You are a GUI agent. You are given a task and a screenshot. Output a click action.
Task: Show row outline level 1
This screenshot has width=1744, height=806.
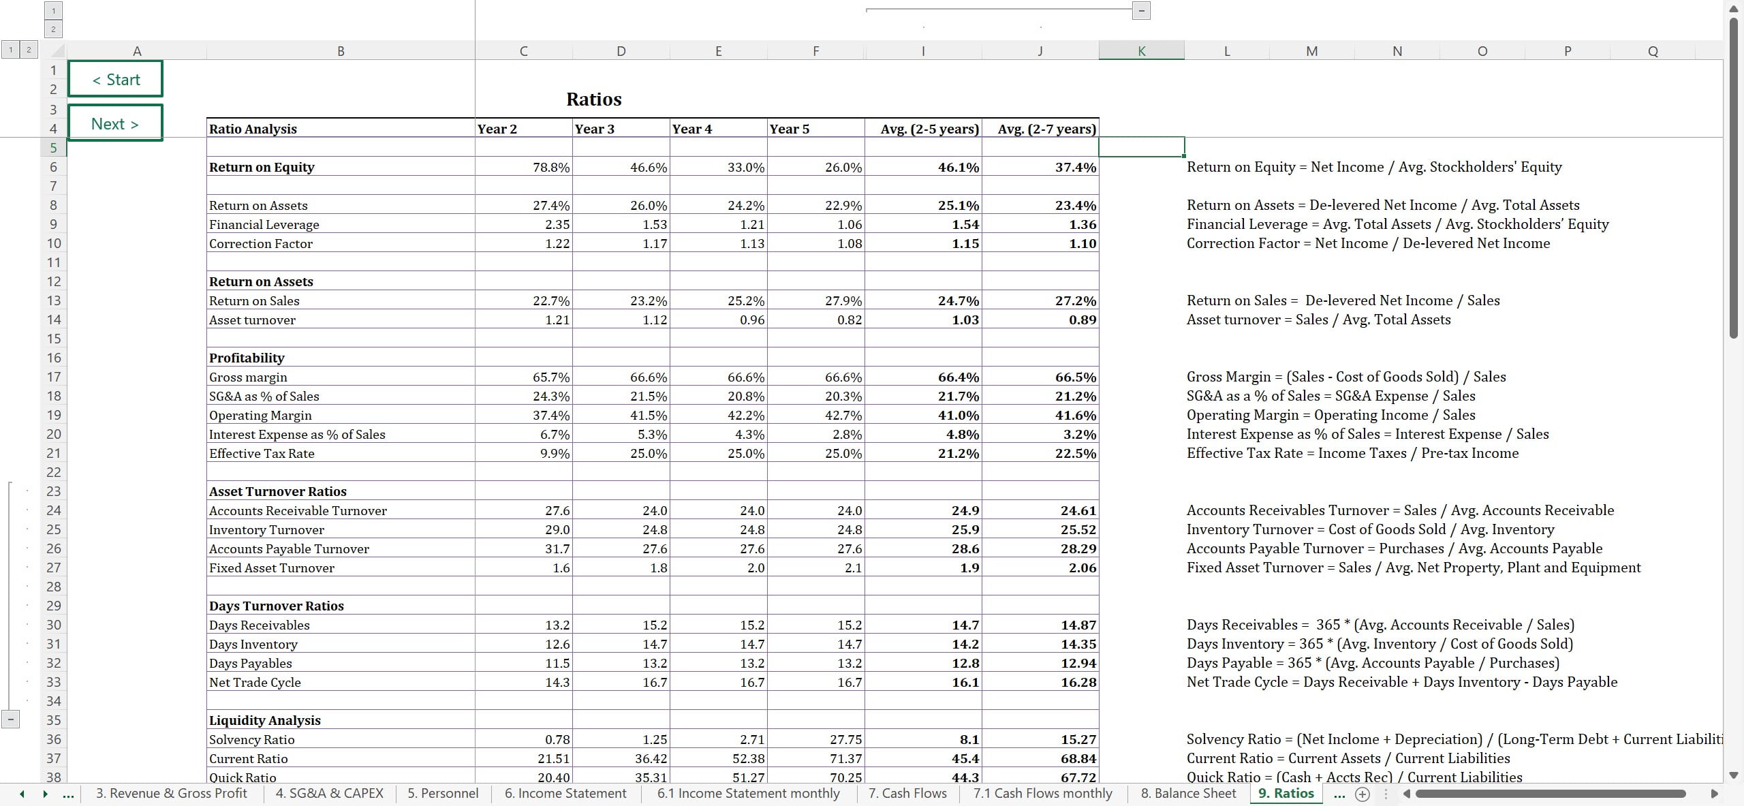click(x=10, y=49)
